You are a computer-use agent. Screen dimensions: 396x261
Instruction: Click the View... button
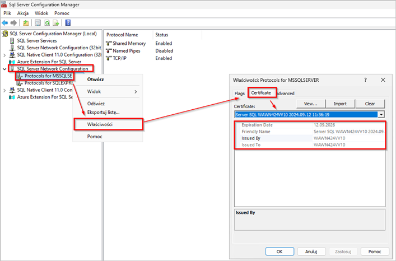pyautogui.click(x=311, y=104)
